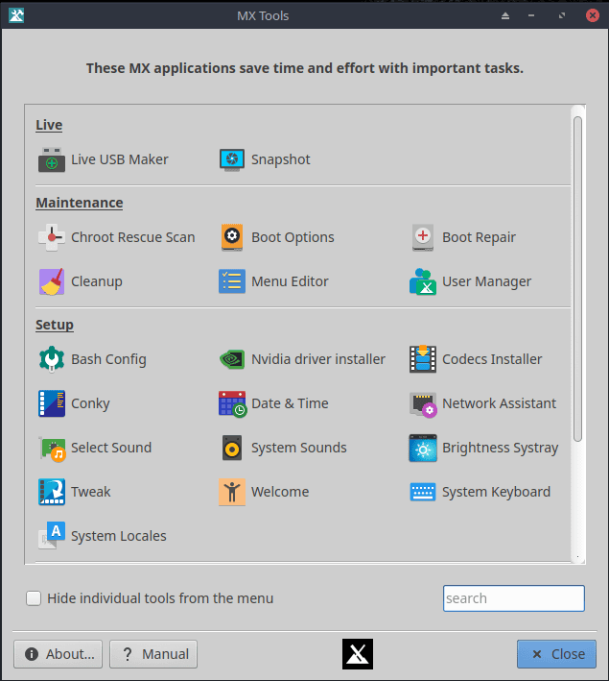The width and height of the screenshot is (609, 681).
Task: Open Brightness Systray sun icon
Action: pyautogui.click(x=423, y=448)
